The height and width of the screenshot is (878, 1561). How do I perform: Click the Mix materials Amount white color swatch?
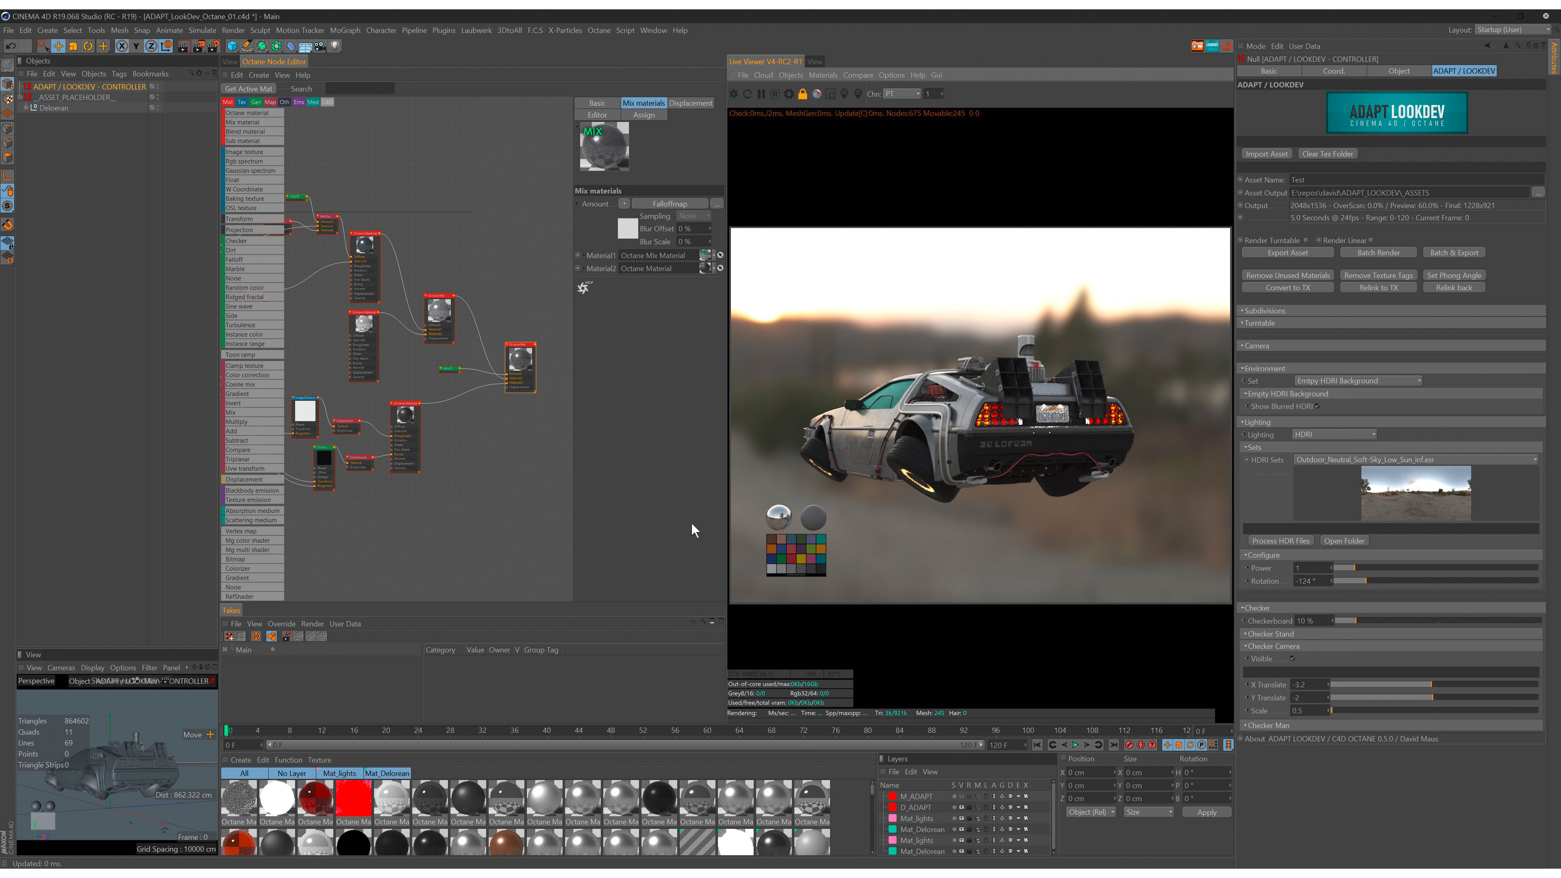click(x=627, y=228)
